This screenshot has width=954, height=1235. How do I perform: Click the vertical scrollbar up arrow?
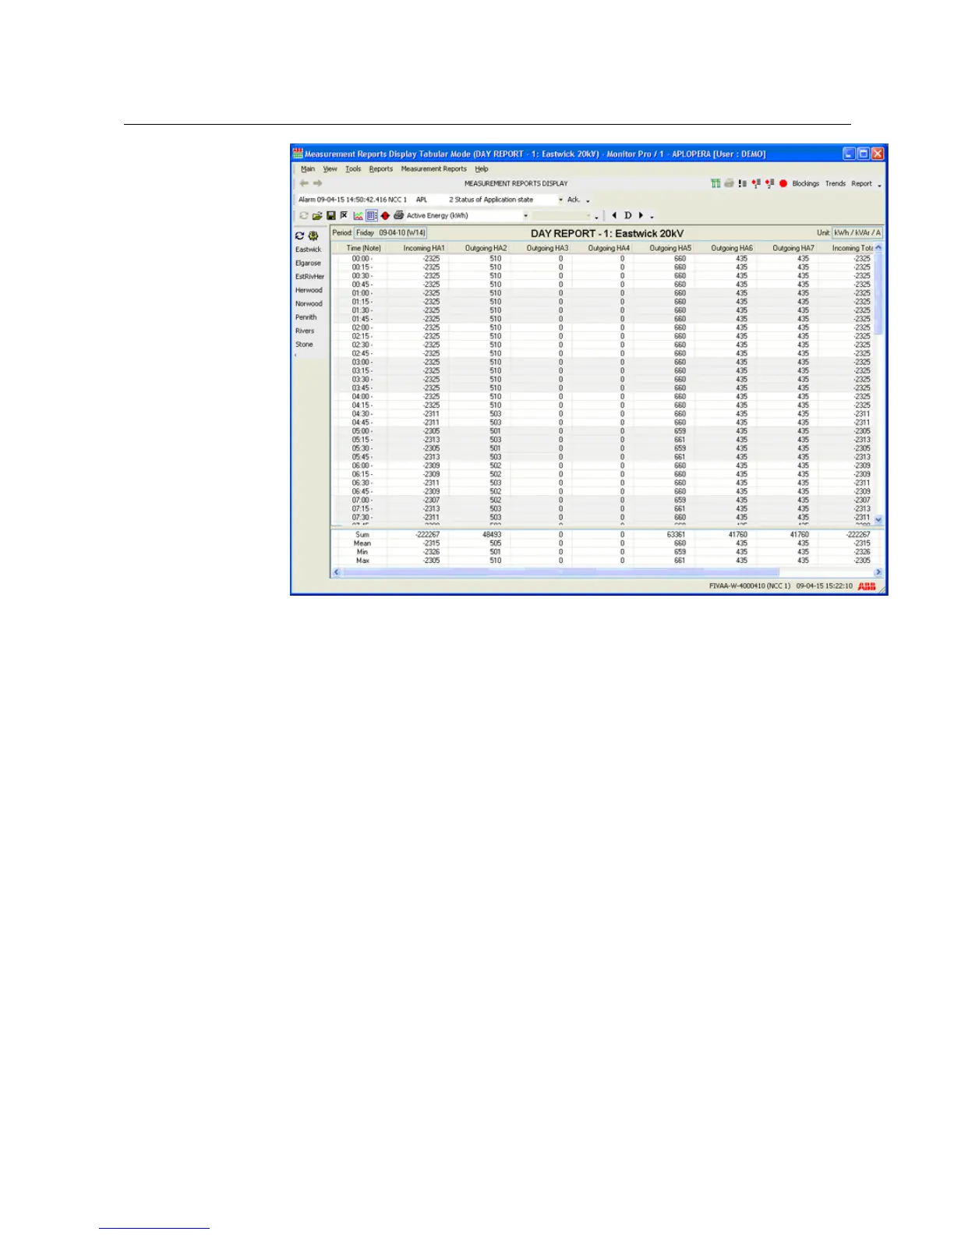pyautogui.click(x=878, y=248)
